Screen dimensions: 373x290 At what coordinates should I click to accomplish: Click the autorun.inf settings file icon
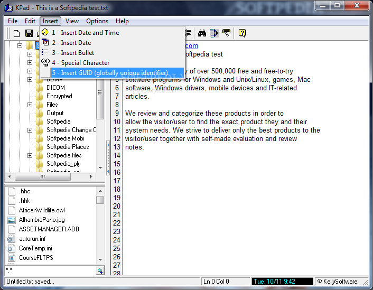11,239
